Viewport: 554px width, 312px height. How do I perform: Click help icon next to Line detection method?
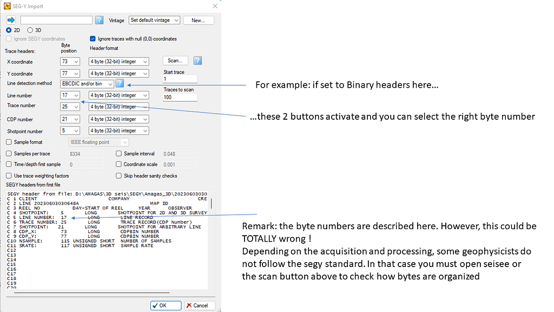tap(120, 83)
